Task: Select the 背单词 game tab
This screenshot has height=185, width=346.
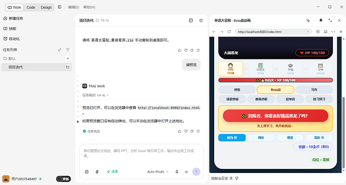Action: tap(290, 99)
